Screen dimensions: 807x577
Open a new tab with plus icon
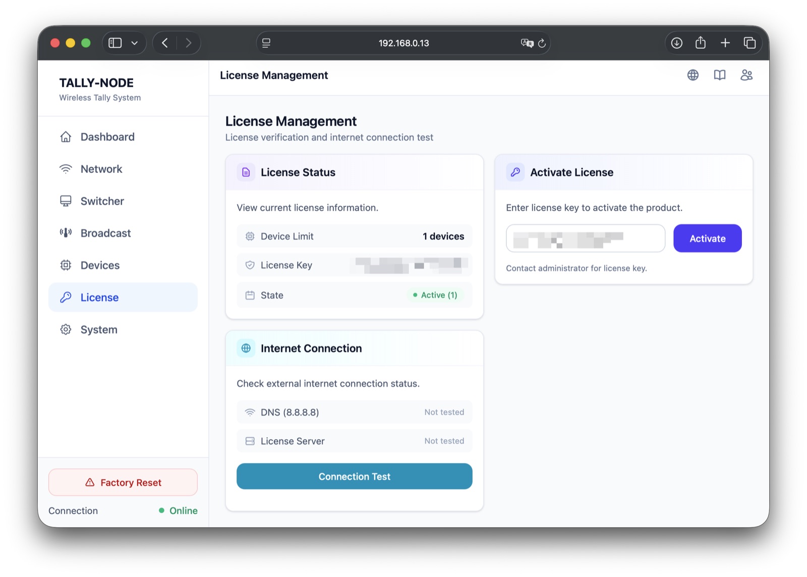coord(725,43)
